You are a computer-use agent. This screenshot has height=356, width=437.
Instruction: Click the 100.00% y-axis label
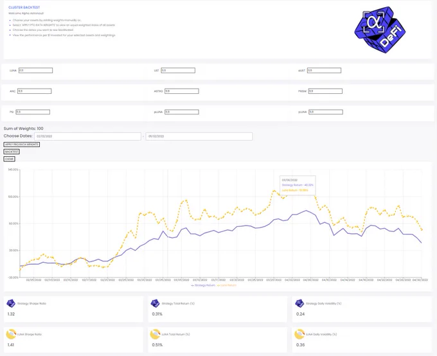point(13,197)
